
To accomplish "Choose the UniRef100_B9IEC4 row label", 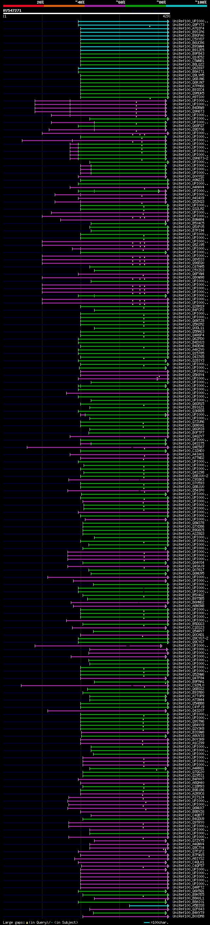I will click(x=188, y=90).
